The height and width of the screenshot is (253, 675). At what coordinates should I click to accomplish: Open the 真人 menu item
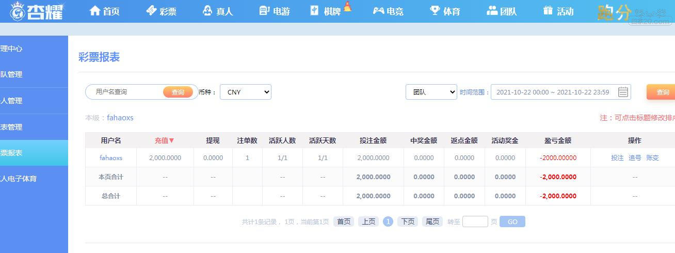point(224,11)
